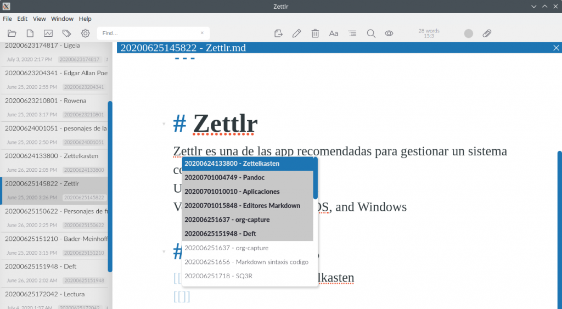The height and width of the screenshot is (309, 562).
Task: Open the Edit menu
Action: (x=22, y=19)
